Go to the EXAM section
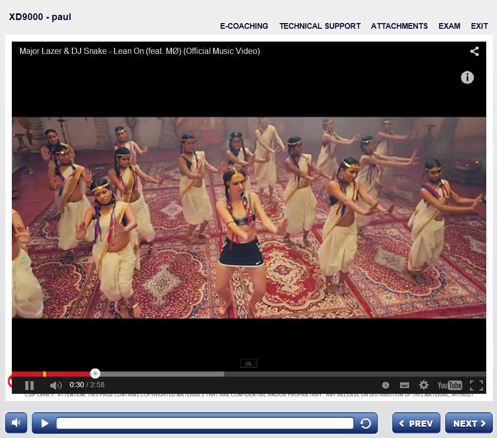 pos(449,26)
